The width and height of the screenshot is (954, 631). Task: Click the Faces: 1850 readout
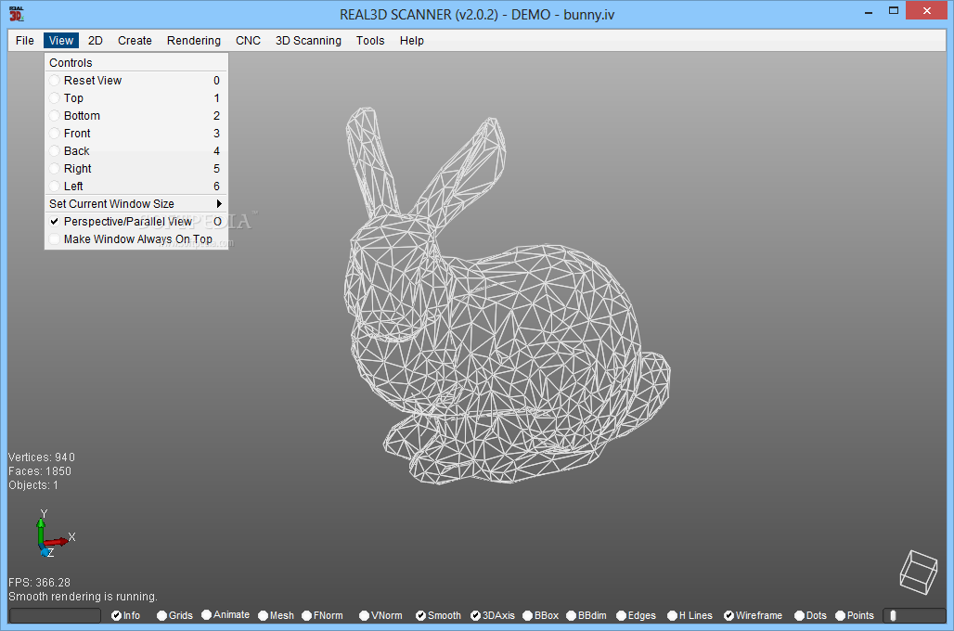tap(40, 471)
